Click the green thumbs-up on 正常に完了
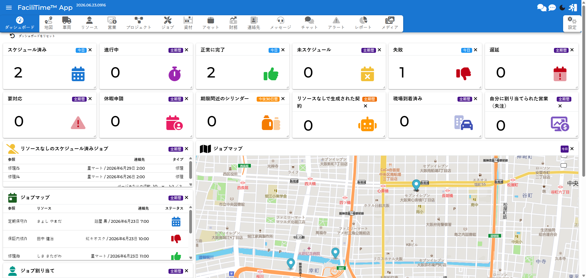Image resolution: width=586 pixels, height=278 pixels. 271,74
